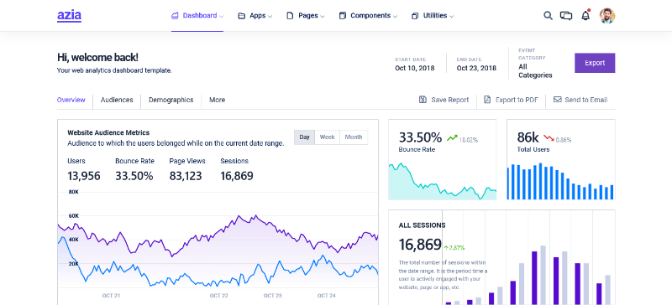The image size is (672, 305).
Task: Expand the Apps menu chevron
Action: (270, 17)
